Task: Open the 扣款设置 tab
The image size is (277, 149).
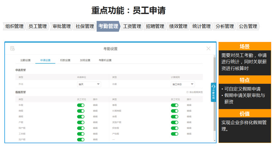Action: (65, 60)
